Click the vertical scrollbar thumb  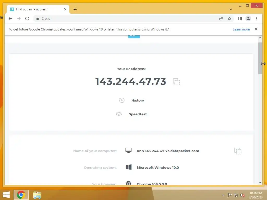point(260,58)
